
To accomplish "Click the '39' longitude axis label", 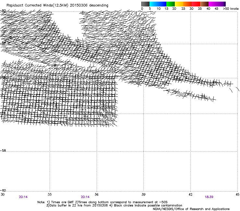I will click(143, 194).
